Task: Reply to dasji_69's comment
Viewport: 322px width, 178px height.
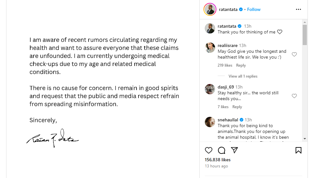Action: (x=237, y=107)
